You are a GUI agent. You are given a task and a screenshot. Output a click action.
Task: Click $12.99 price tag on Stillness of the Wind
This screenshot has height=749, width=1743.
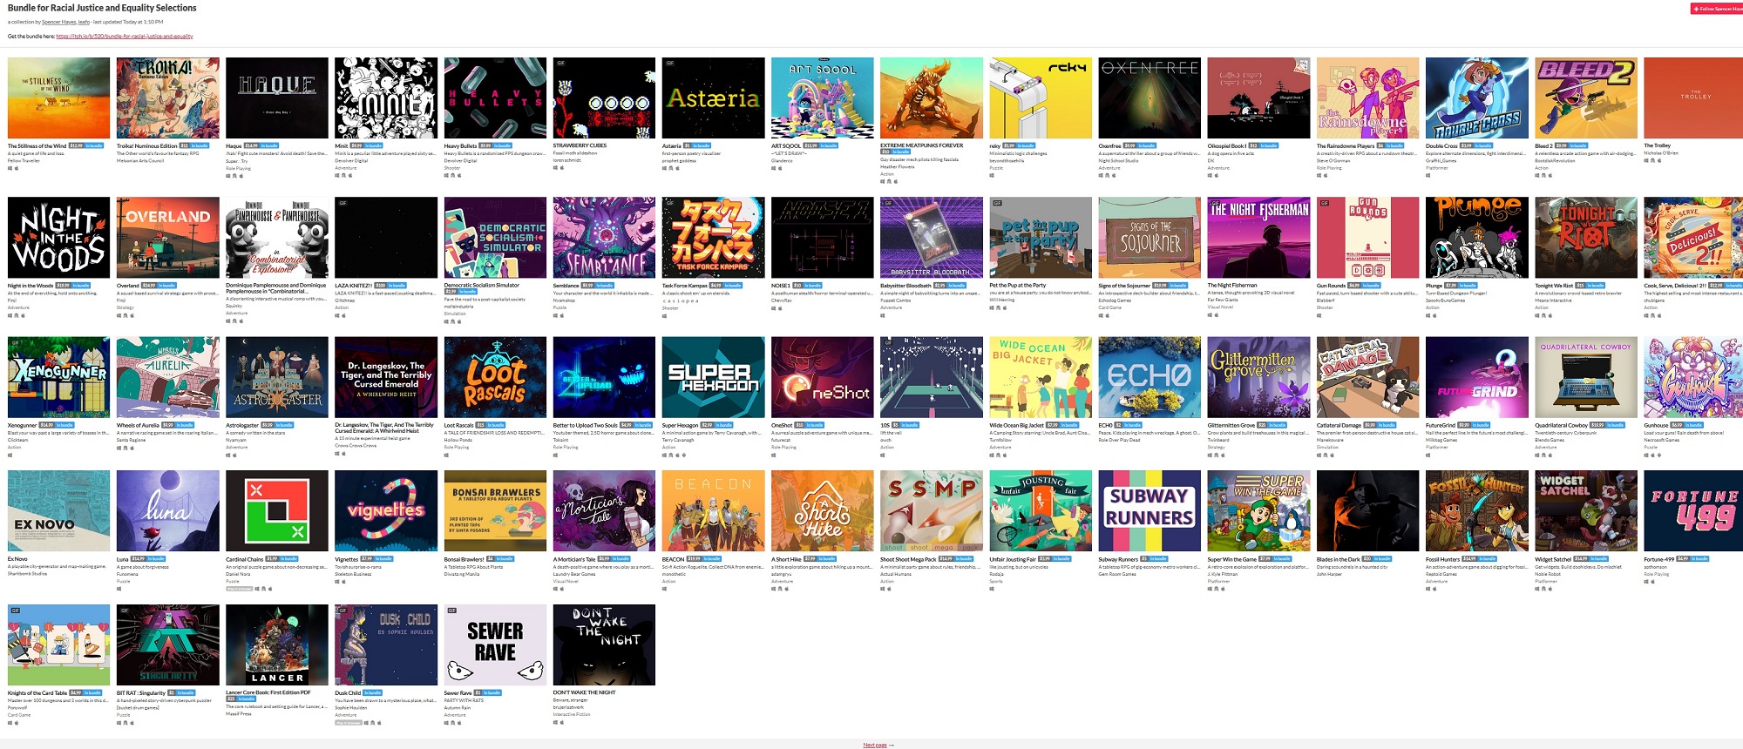[76, 146]
